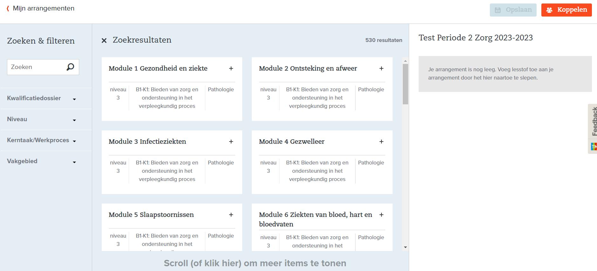Click the Opslaan save button
Image resolution: width=597 pixels, height=271 pixels.
(513, 10)
